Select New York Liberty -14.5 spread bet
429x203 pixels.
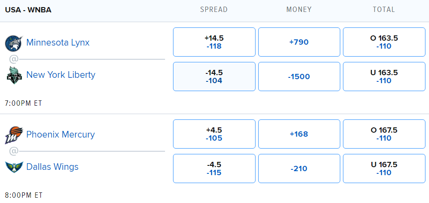coord(214,77)
